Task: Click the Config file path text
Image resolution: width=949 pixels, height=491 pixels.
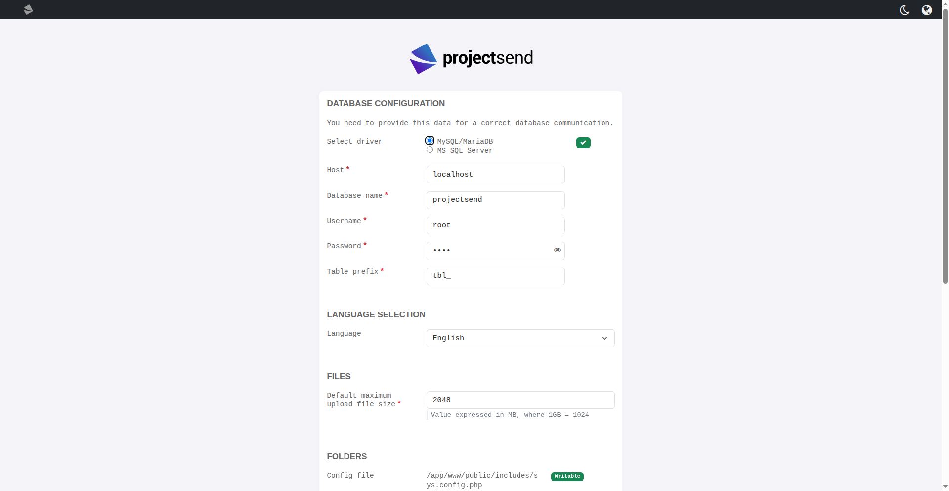Action: point(482,480)
